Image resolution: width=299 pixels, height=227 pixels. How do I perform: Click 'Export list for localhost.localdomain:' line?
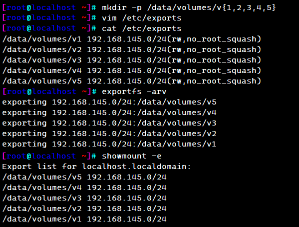pyautogui.click(x=96, y=166)
